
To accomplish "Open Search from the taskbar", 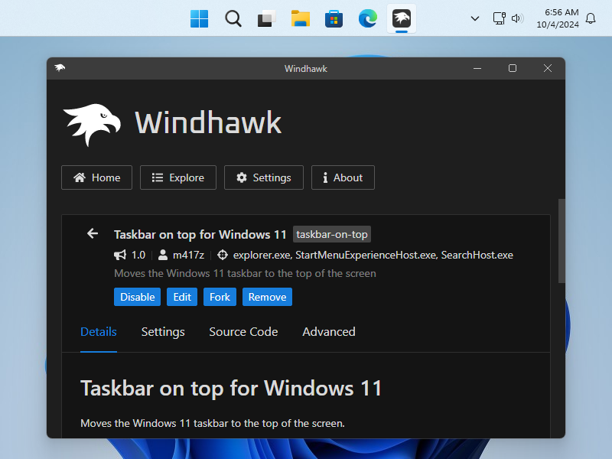I will click(233, 18).
